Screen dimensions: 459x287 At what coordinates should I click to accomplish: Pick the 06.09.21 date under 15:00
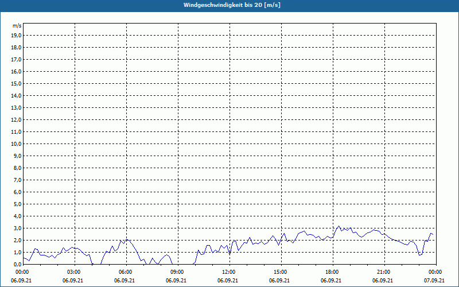[x=279, y=281]
